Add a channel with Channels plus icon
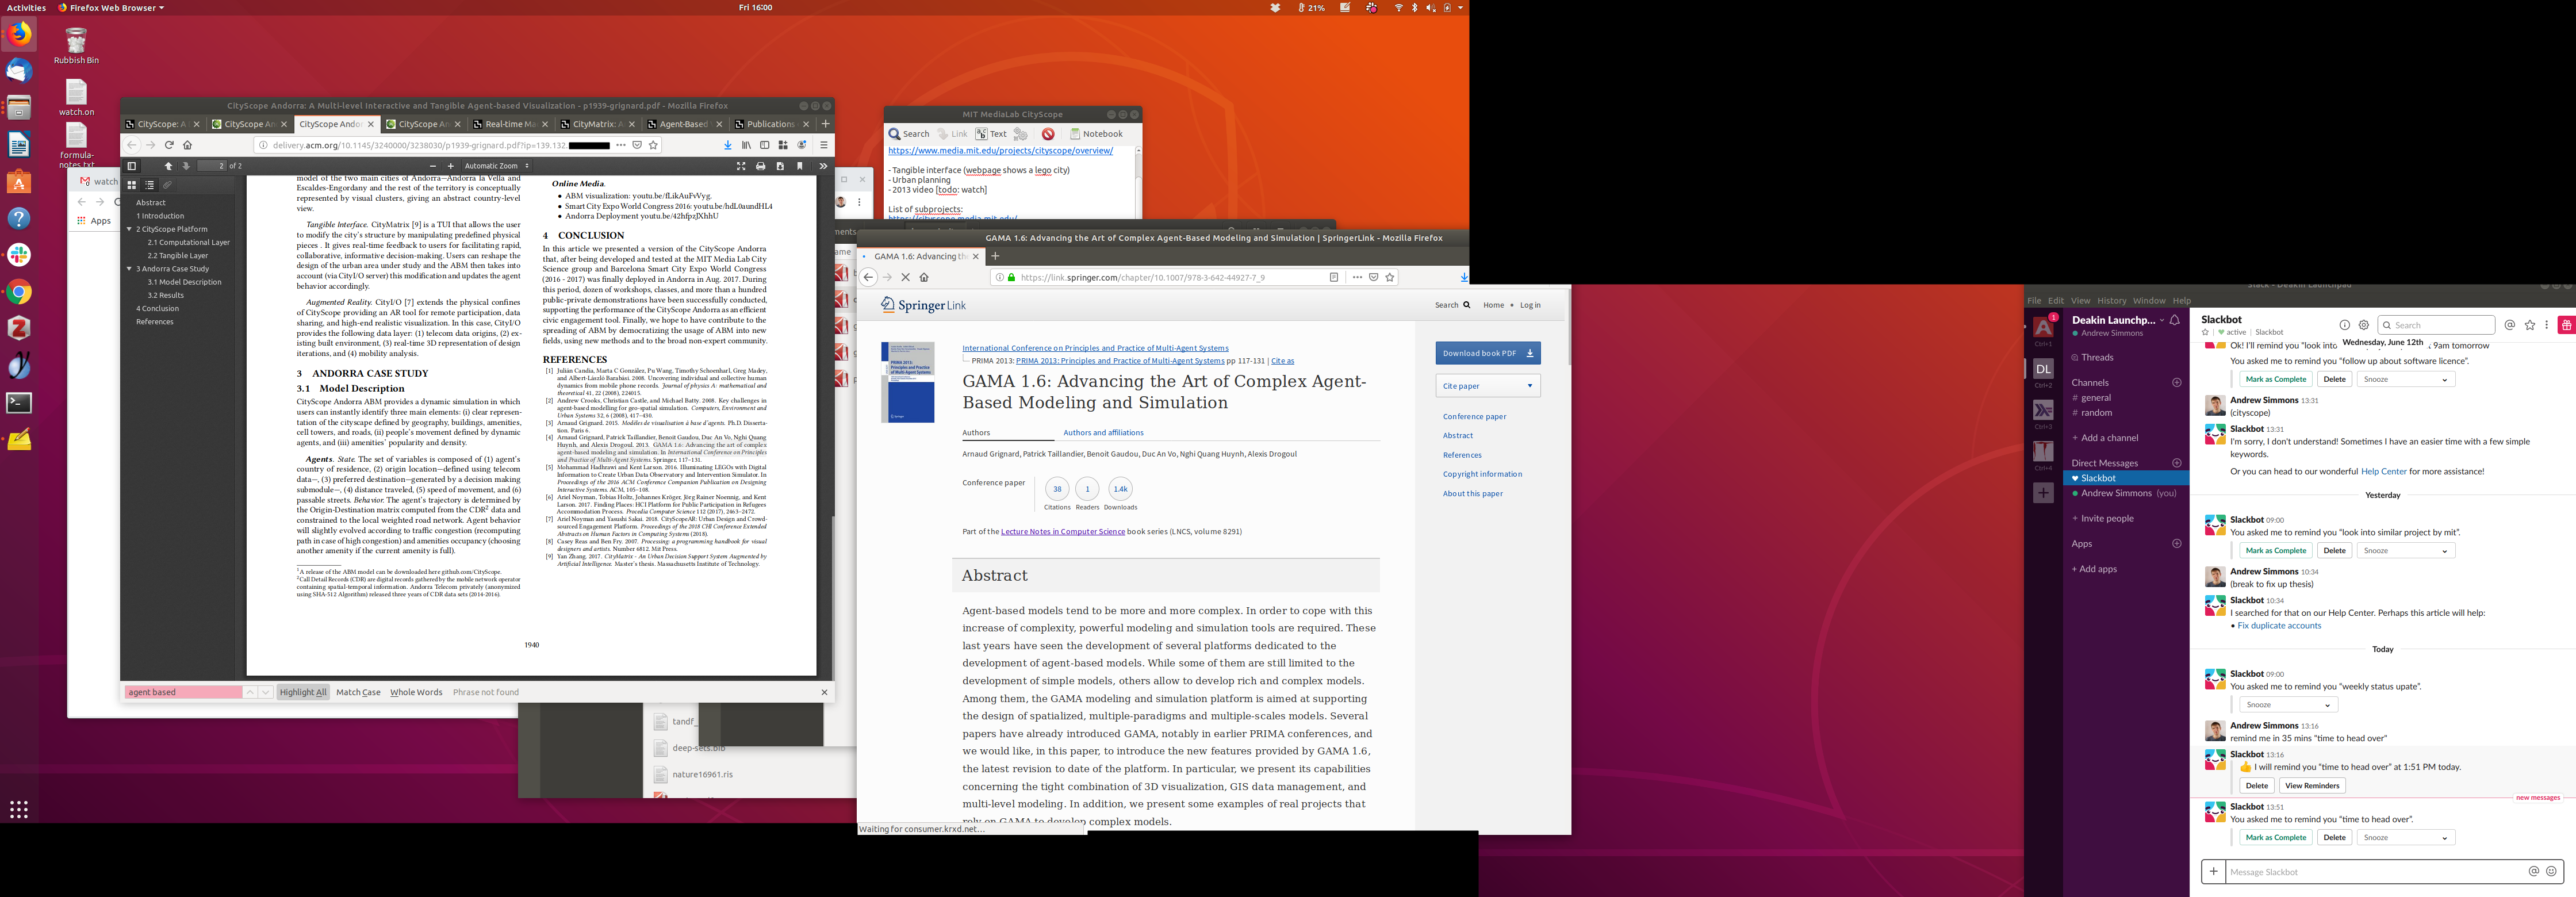 click(2176, 382)
